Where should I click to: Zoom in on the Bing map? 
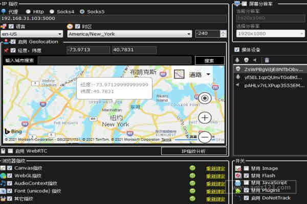[205, 118]
